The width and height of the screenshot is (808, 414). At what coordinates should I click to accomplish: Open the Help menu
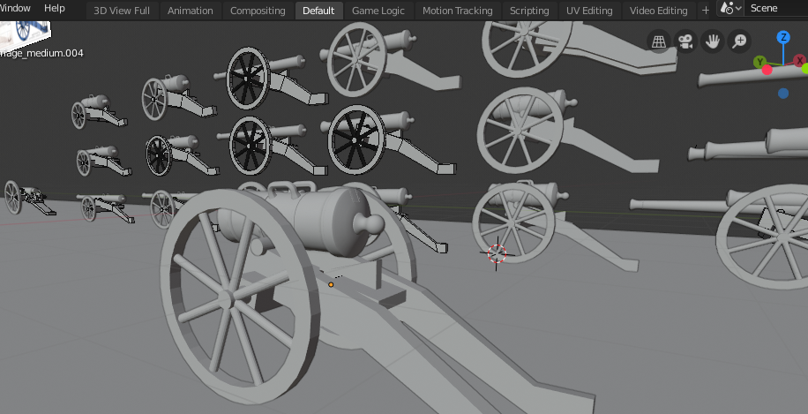[55, 8]
